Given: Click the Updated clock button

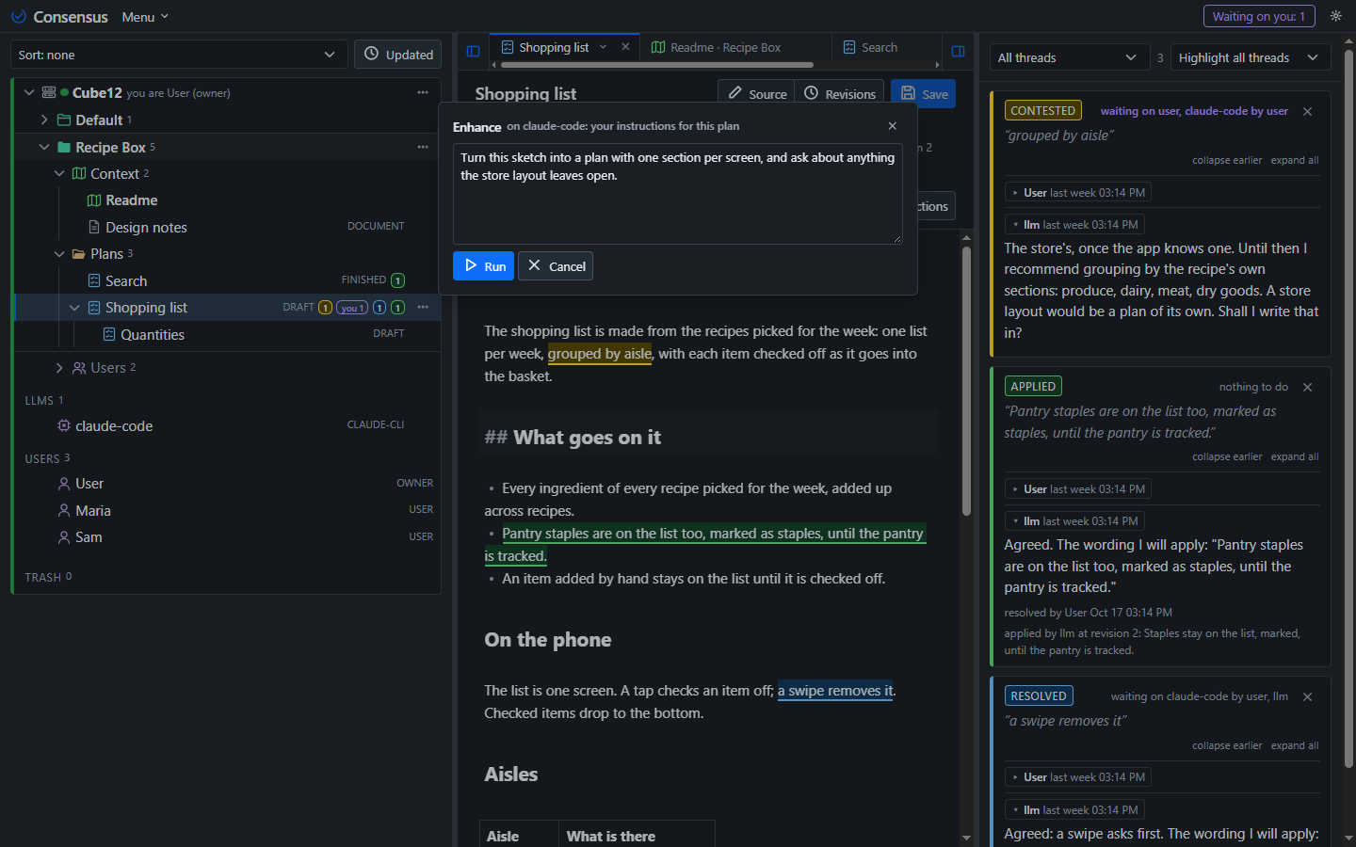Looking at the screenshot, I should [399, 55].
